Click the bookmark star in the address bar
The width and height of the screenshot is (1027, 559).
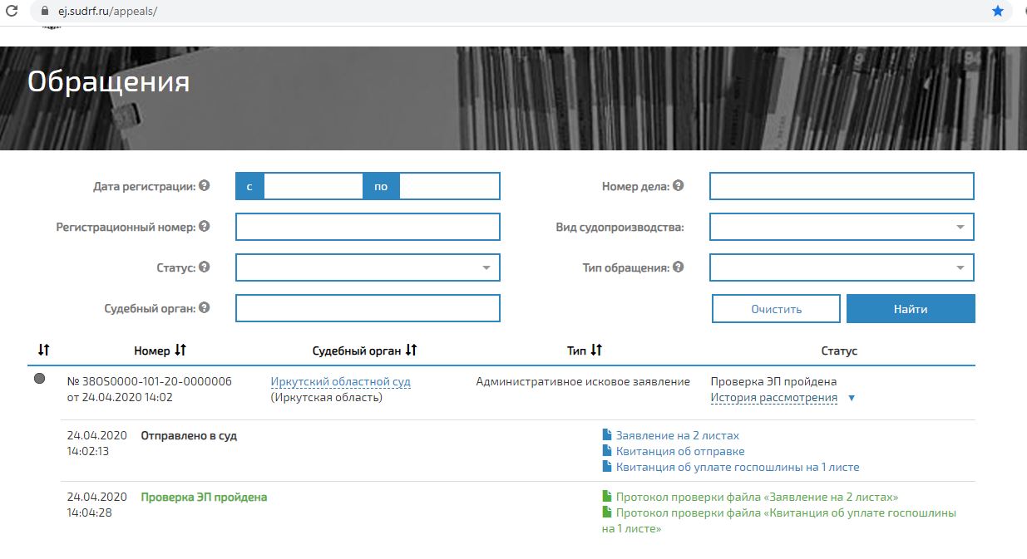[x=998, y=12]
